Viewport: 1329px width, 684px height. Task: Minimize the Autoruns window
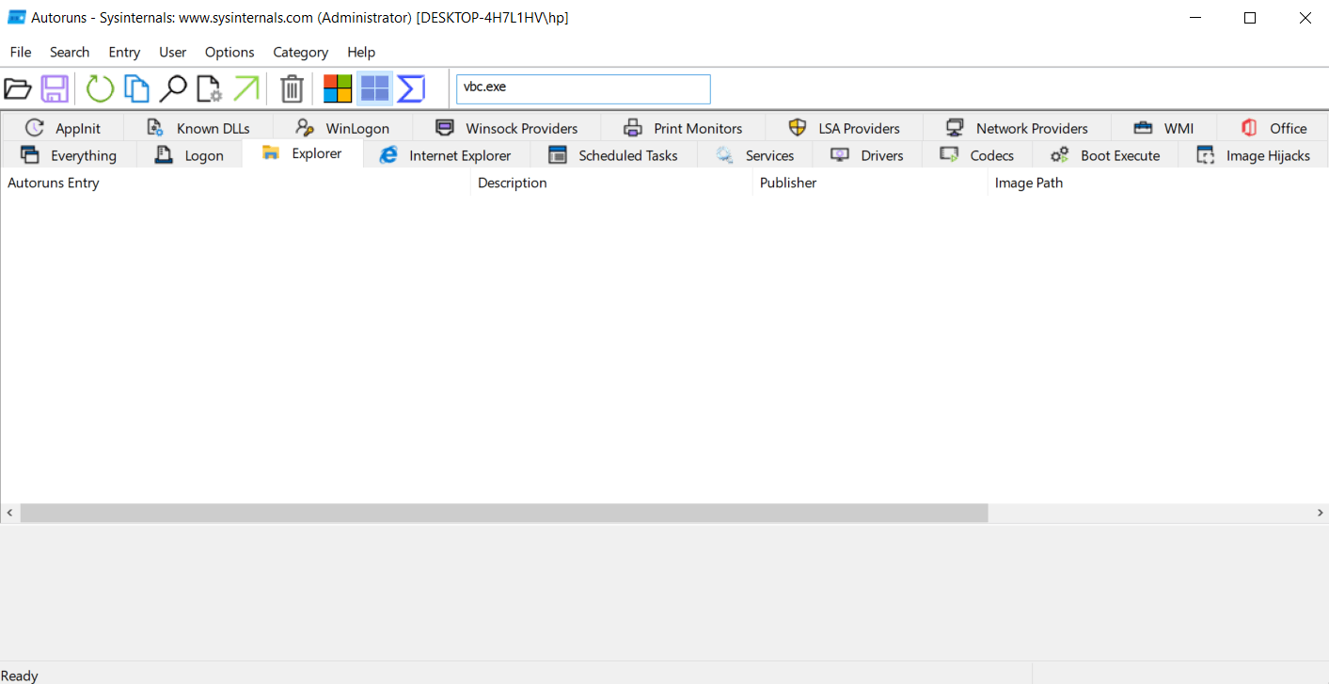[x=1195, y=17]
